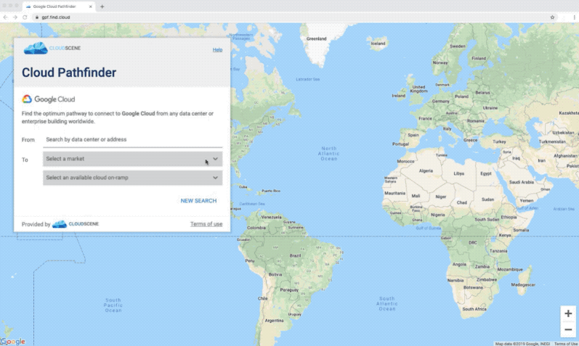Zoom in the map with plus button

click(x=568, y=314)
